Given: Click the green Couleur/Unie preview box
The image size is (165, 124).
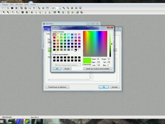Looking at the screenshot, I should (x=87, y=61).
